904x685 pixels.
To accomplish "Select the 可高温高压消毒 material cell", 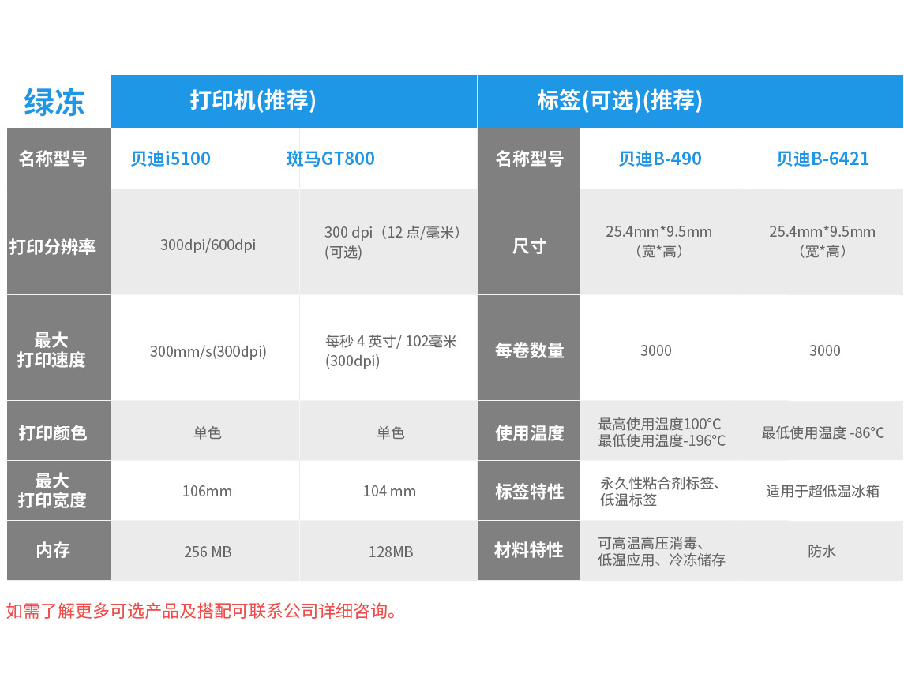I will 662,552.
